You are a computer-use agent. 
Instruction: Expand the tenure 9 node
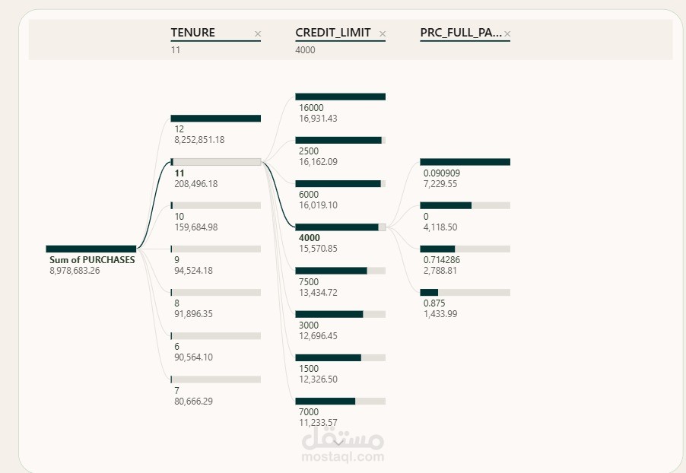(x=216, y=249)
